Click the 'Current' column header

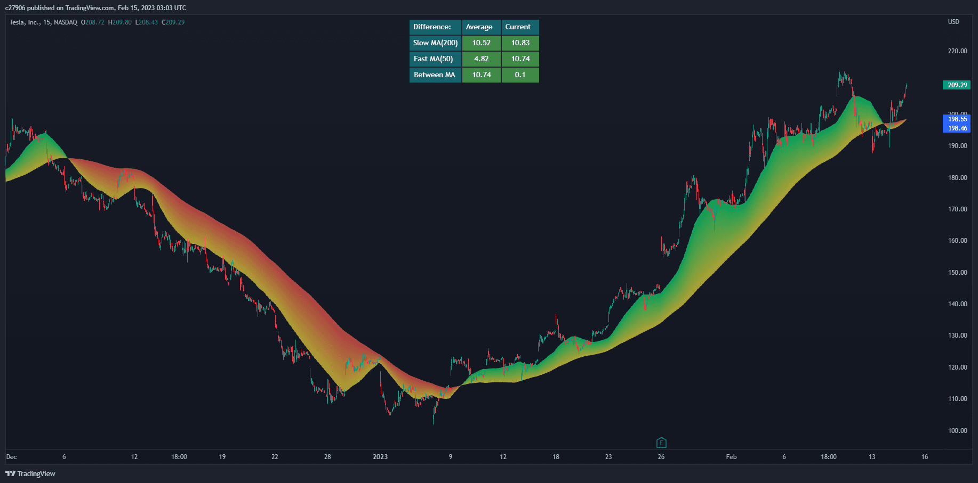pyautogui.click(x=520, y=27)
